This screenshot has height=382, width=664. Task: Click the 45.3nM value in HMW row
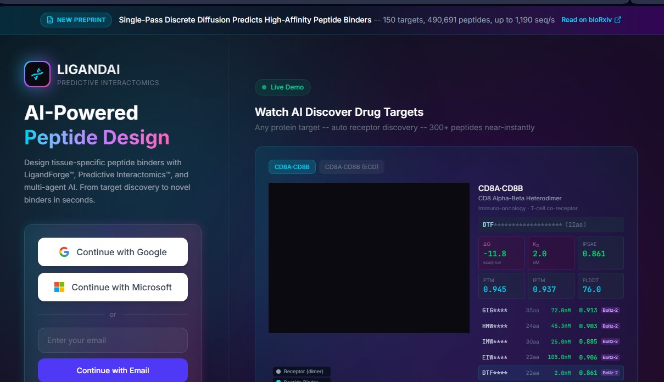click(562, 326)
